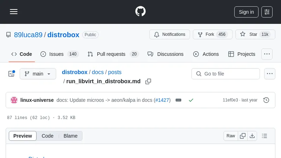Copy file path with the copy icon
The image size is (281, 158).
point(148,81)
